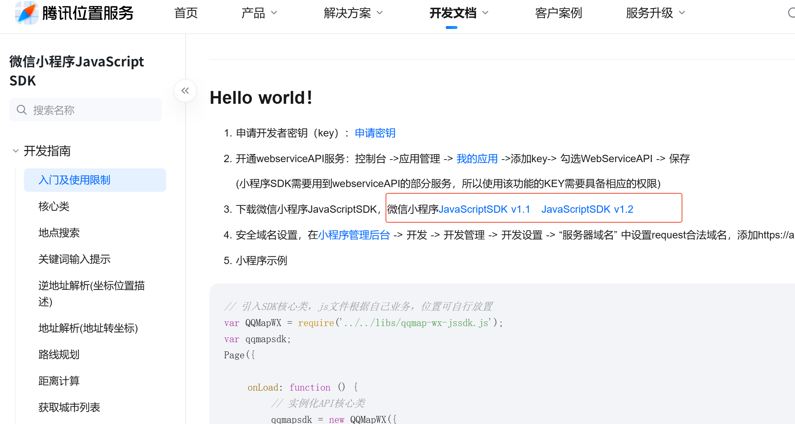The height and width of the screenshot is (424, 795).
Task: Open the search icon in top navigation
Action: tap(791, 13)
